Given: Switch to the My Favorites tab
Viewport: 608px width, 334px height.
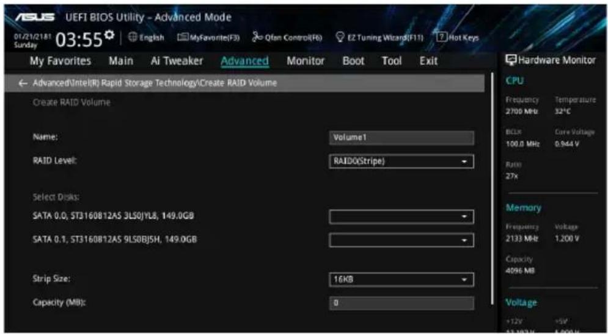Looking at the screenshot, I should click(60, 61).
